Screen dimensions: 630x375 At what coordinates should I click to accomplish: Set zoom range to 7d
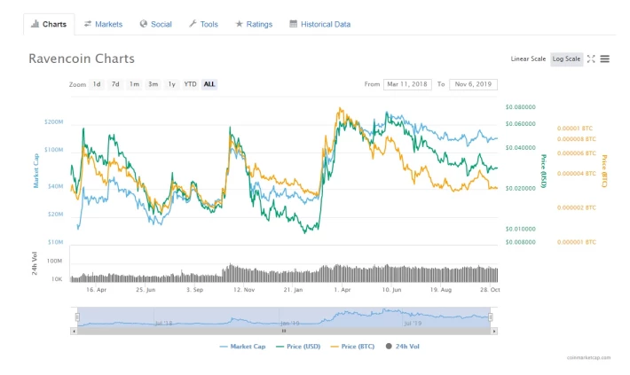(x=115, y=84)
